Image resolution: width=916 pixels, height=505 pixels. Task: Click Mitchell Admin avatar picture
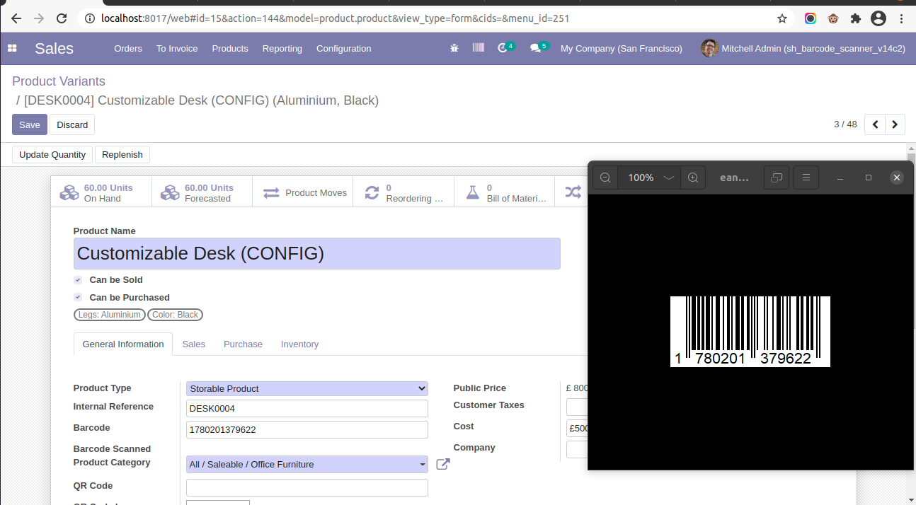(709, 48)
